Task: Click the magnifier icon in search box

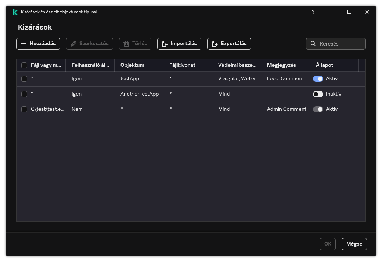Action: point(313,44)
